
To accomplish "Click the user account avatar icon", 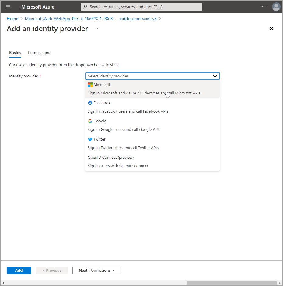I will (276, 7).
